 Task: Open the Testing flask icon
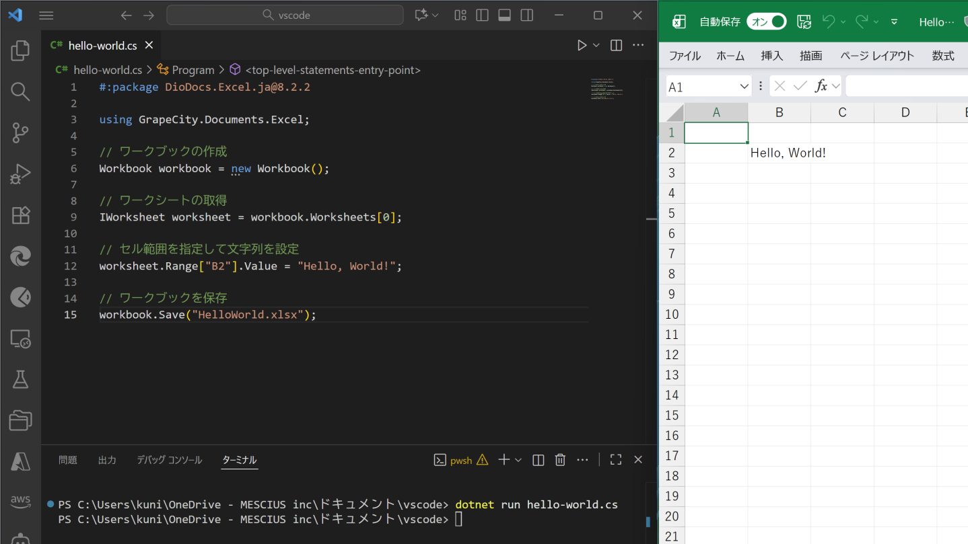click(x=20, y=379)
